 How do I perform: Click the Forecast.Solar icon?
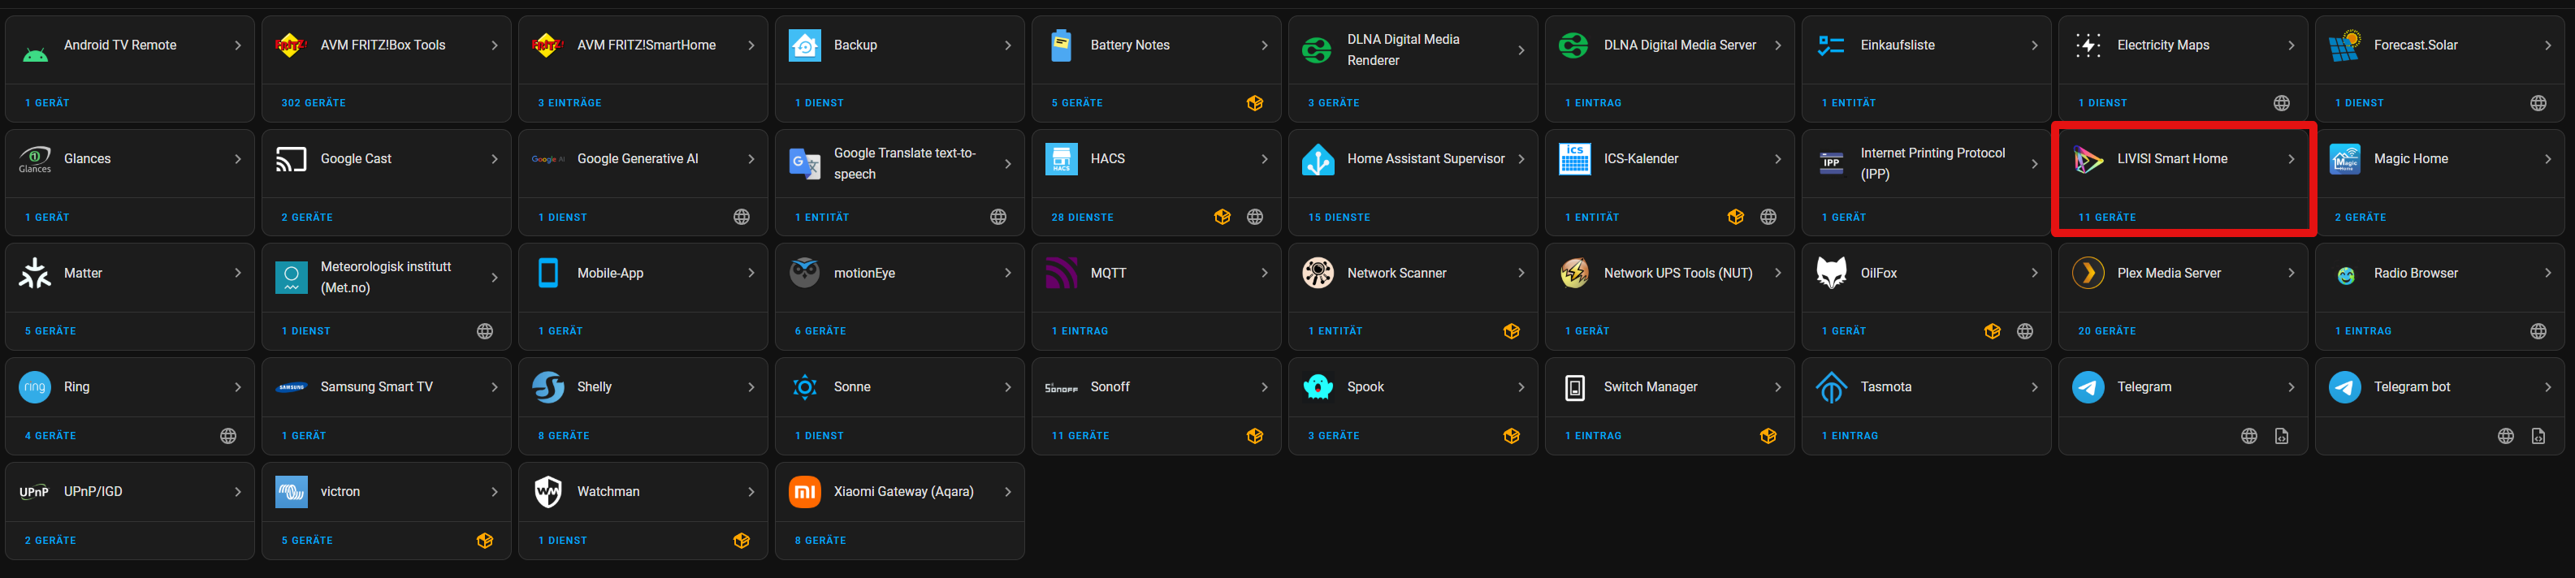pyautogui.click(x=2345, y=45)
